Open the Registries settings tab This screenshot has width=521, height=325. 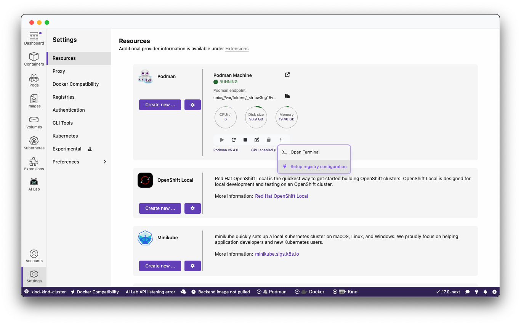[x=64, y=97]
